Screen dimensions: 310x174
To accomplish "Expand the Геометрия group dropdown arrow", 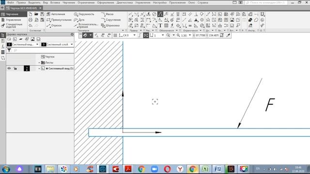I will coord(123,30).
